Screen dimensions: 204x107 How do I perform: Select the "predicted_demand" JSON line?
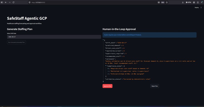pyautogui.click(x=114, y=45)
